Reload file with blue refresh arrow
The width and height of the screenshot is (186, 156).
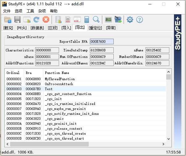pos(36,19)
